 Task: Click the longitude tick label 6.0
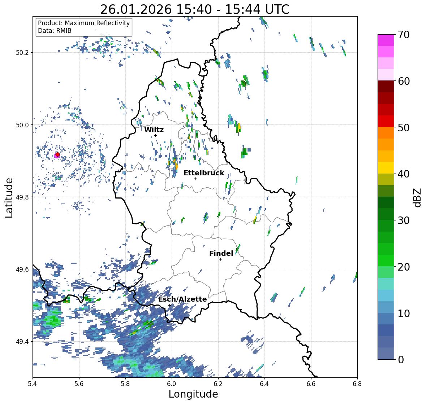(x=172, y=384)
